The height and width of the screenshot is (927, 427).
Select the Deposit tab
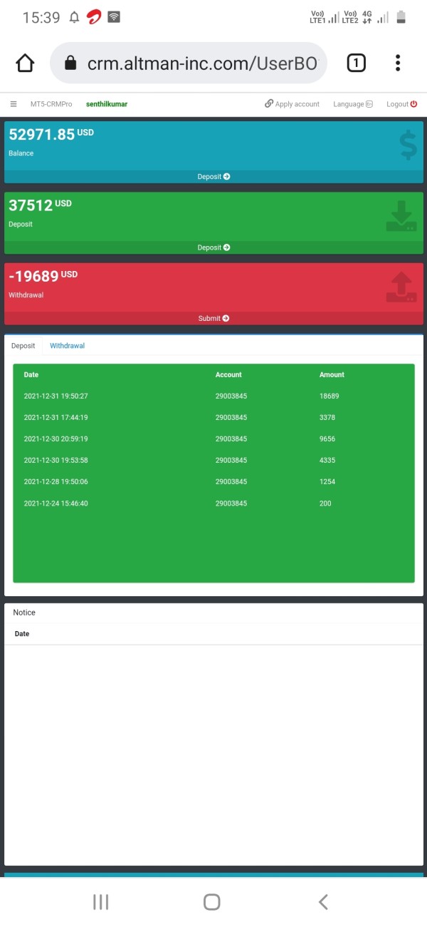(x=23, y=345)
